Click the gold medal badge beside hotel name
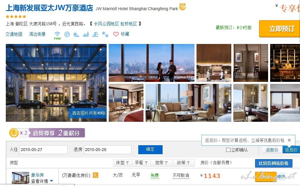The height and width of the screenshot is (186, 300). coord(182,7)
